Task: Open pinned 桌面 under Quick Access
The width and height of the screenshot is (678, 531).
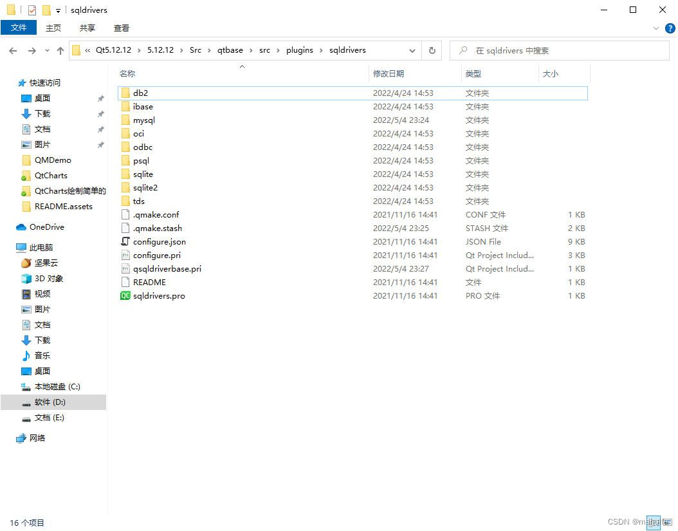Action: [x=42, y=98]
